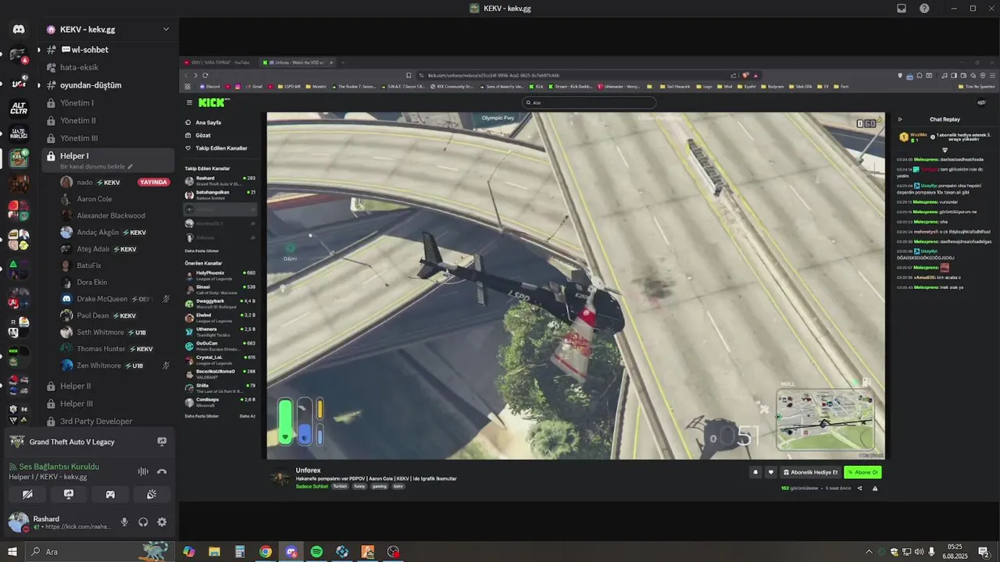
Task: Click the browser address bar URL
Action: tap(494, 76)
